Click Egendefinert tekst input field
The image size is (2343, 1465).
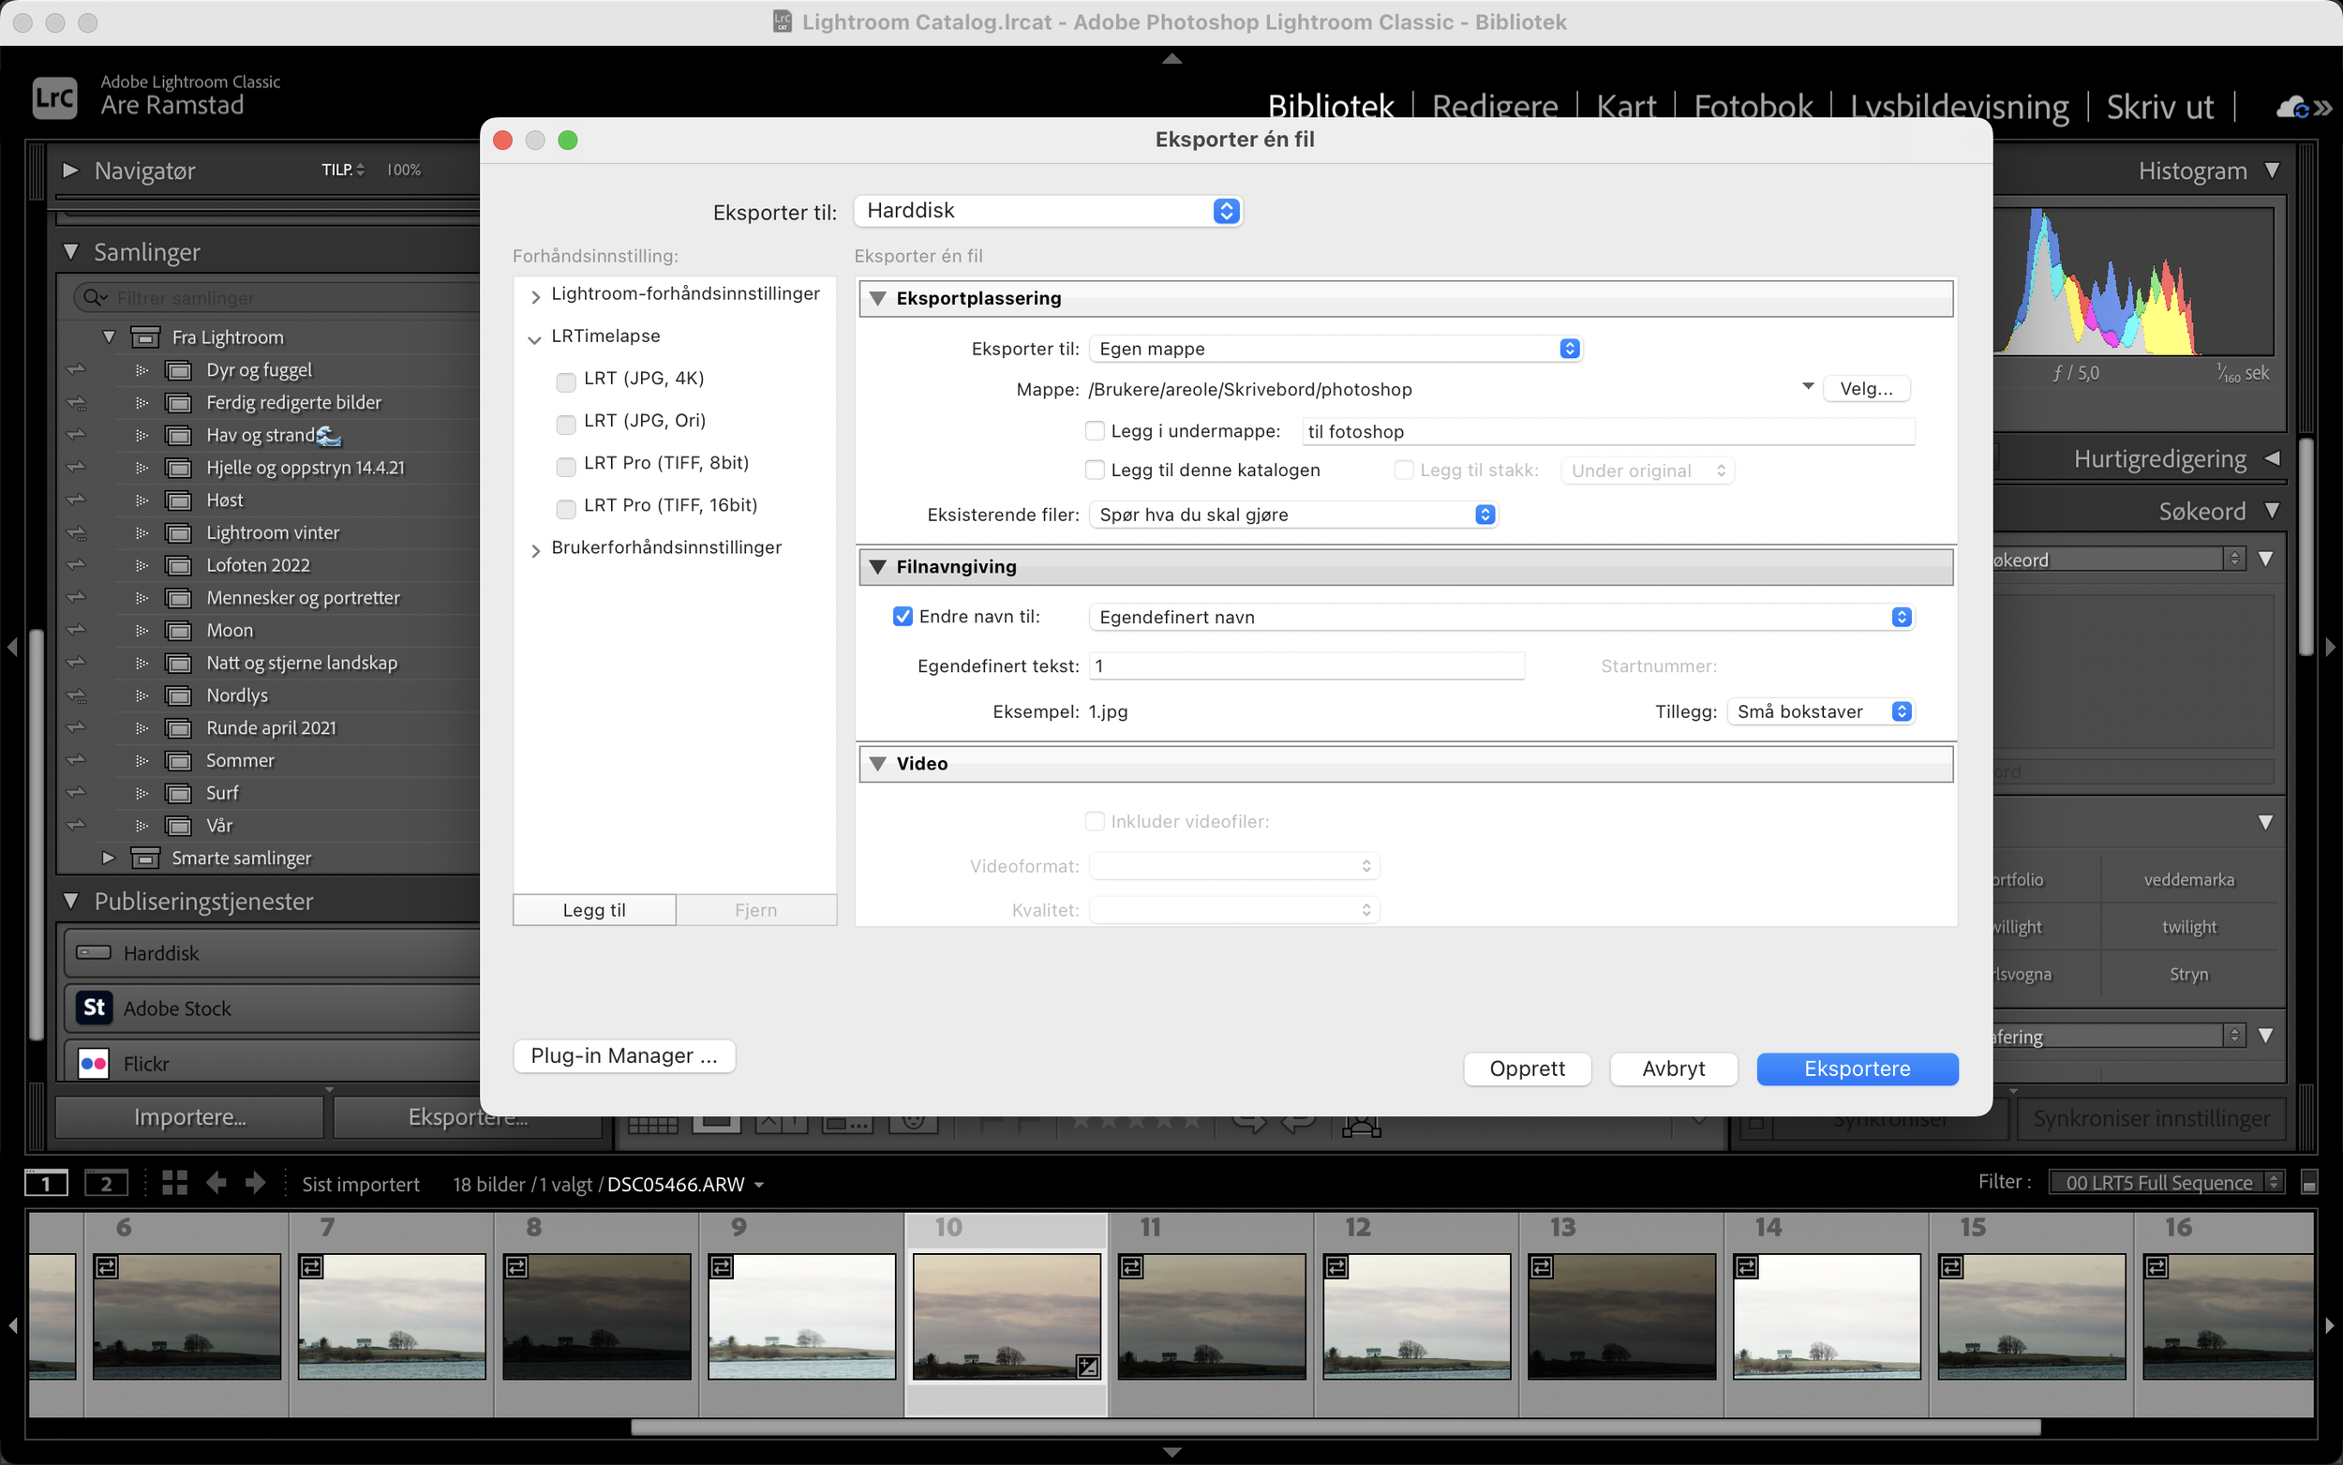click(x=1306, y=665)
